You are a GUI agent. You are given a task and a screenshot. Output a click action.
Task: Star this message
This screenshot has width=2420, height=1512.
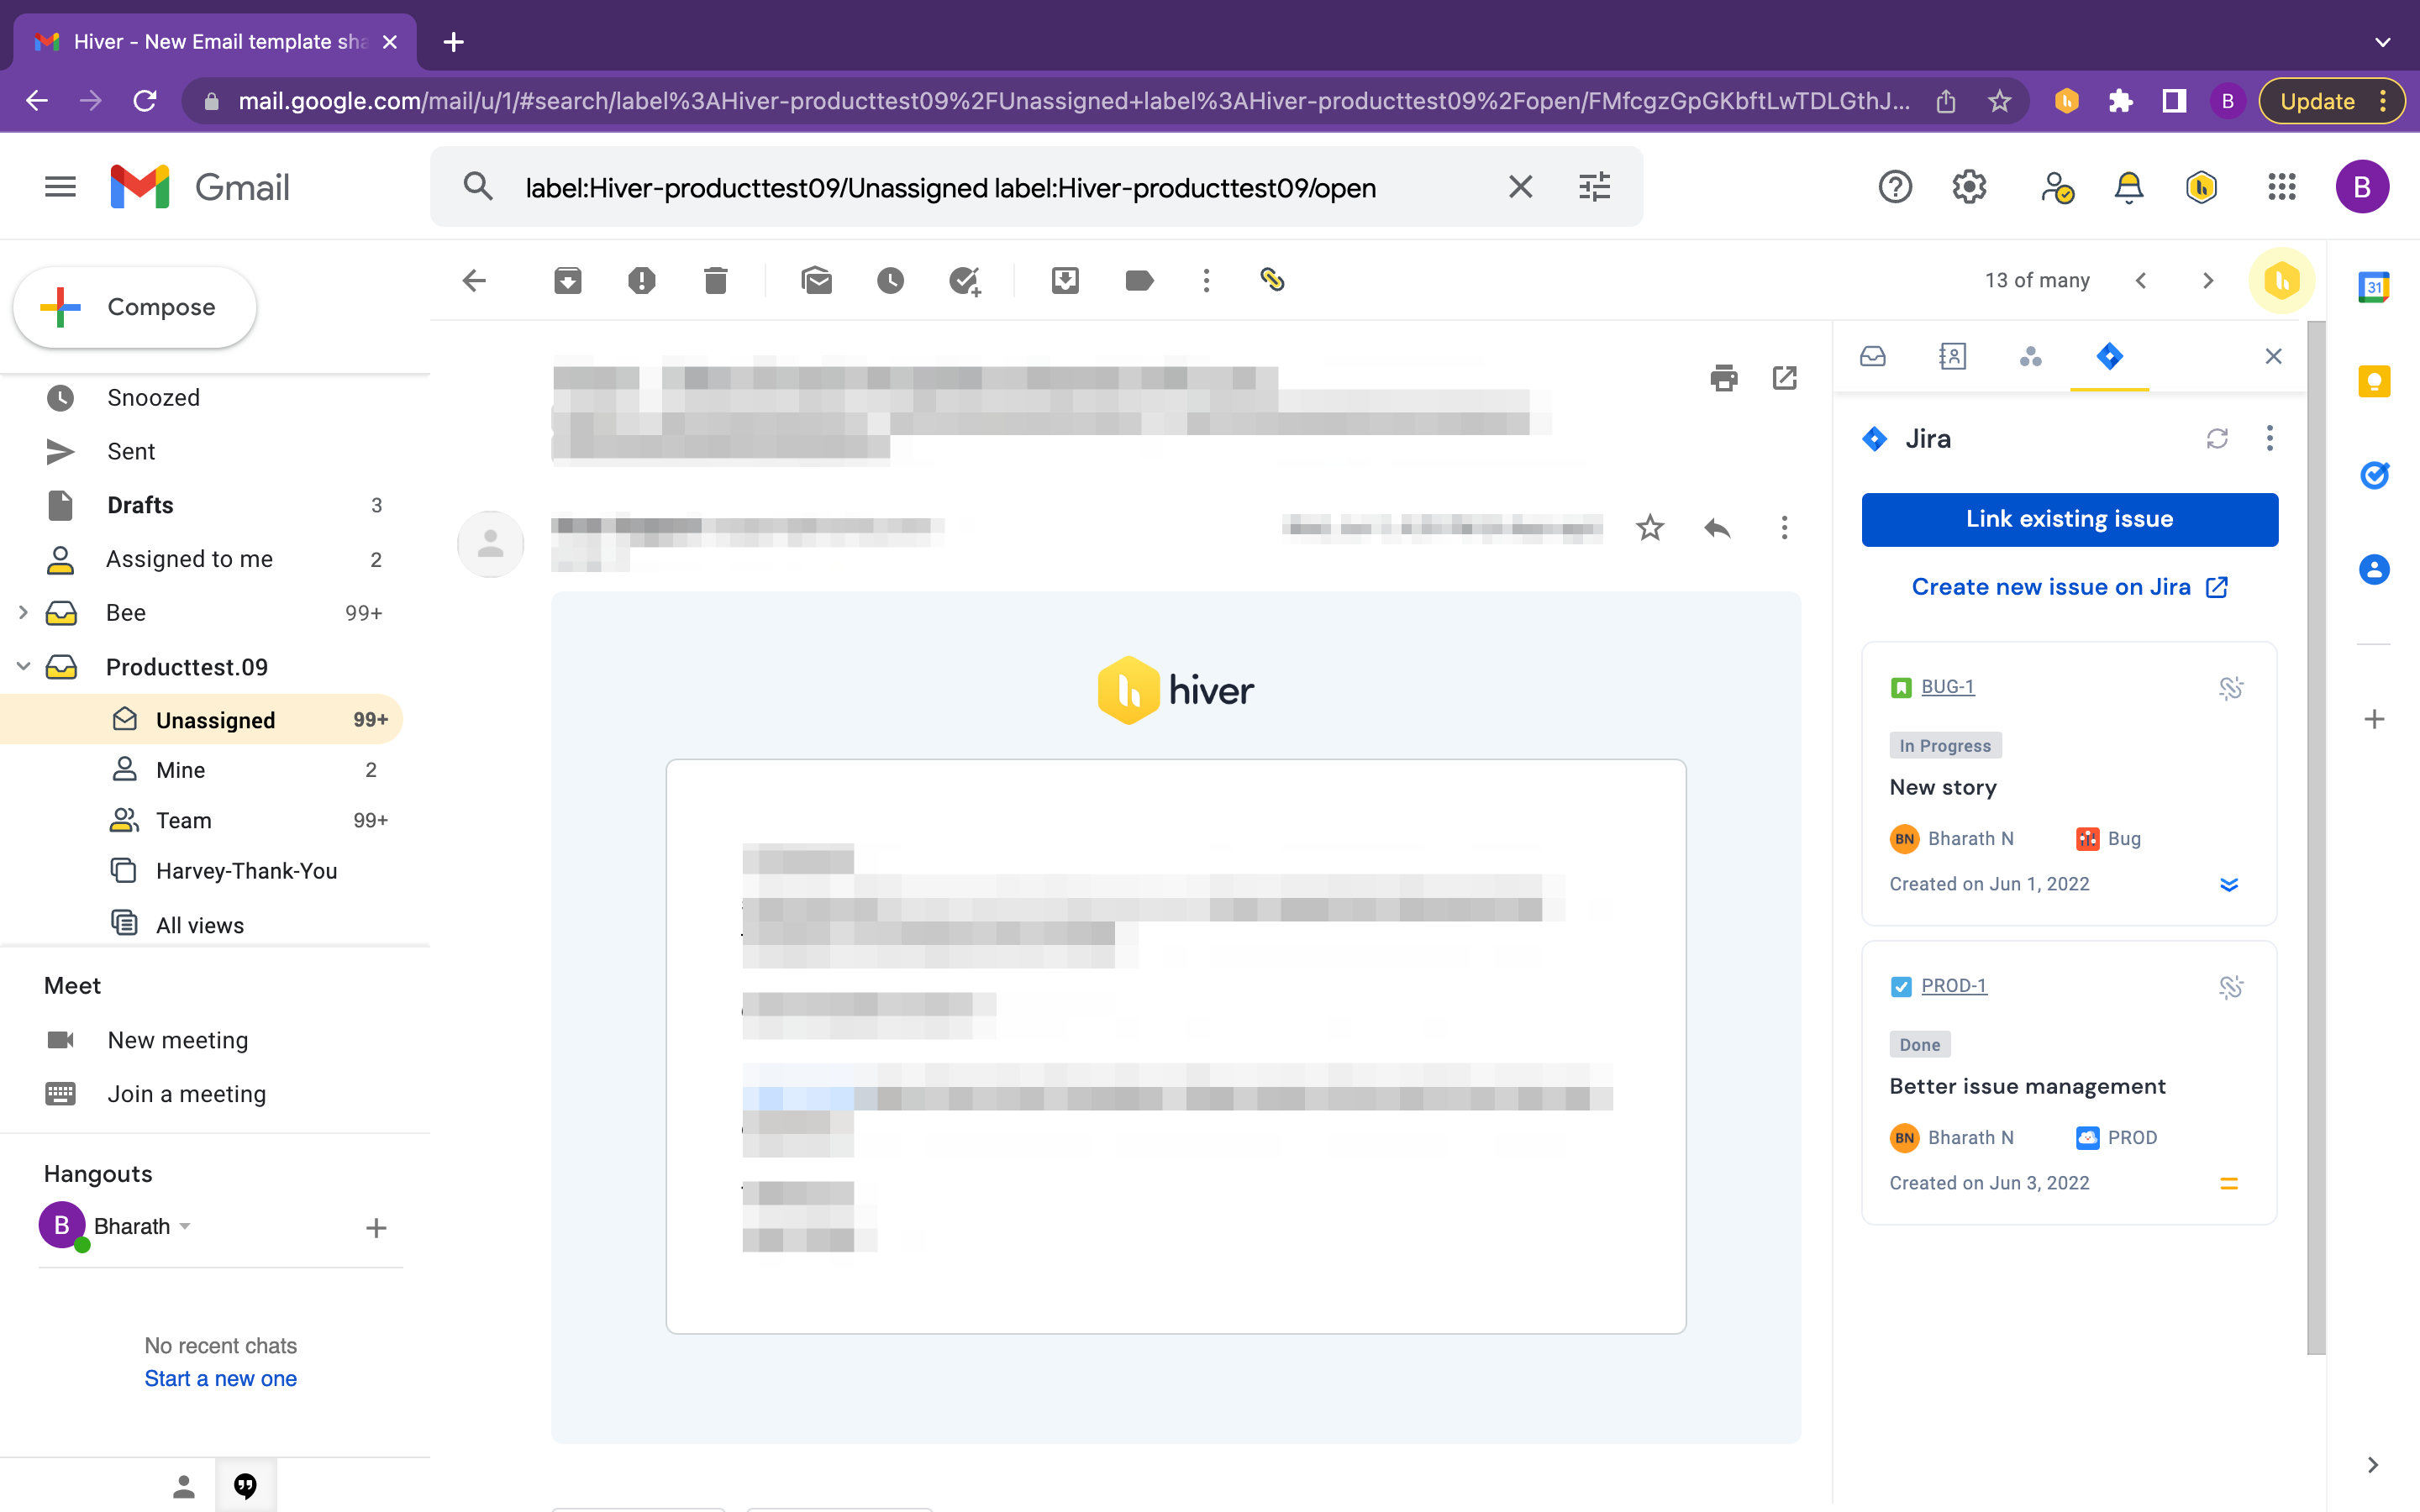click(1650, 527)
